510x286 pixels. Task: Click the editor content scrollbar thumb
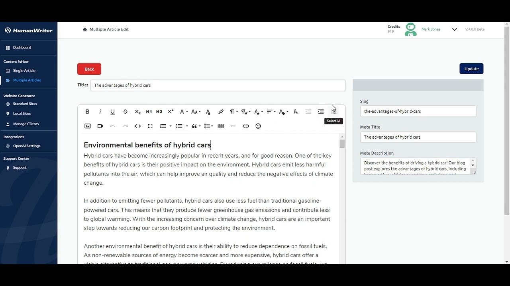tap(342, 144)
